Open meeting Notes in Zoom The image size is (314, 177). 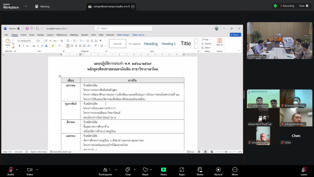pyautogui.click(x=200, y=171)
